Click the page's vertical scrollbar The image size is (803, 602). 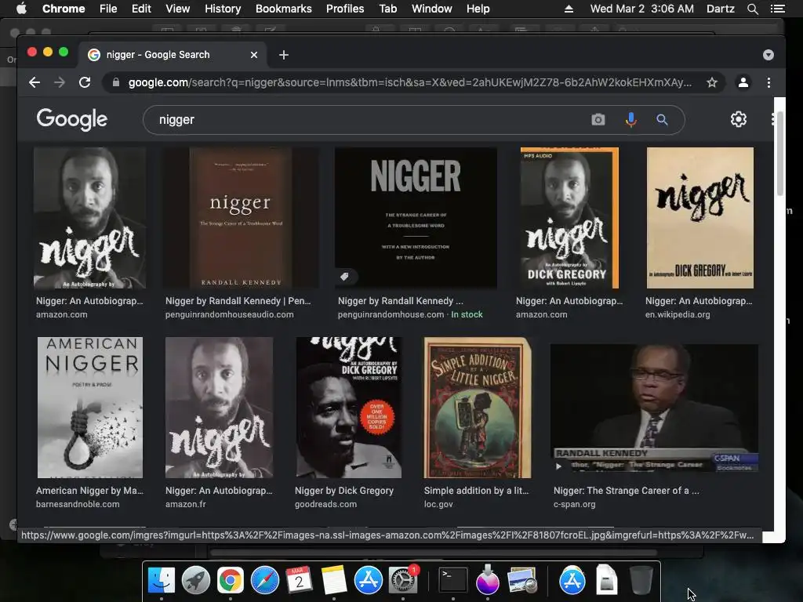tap(780, 154)
